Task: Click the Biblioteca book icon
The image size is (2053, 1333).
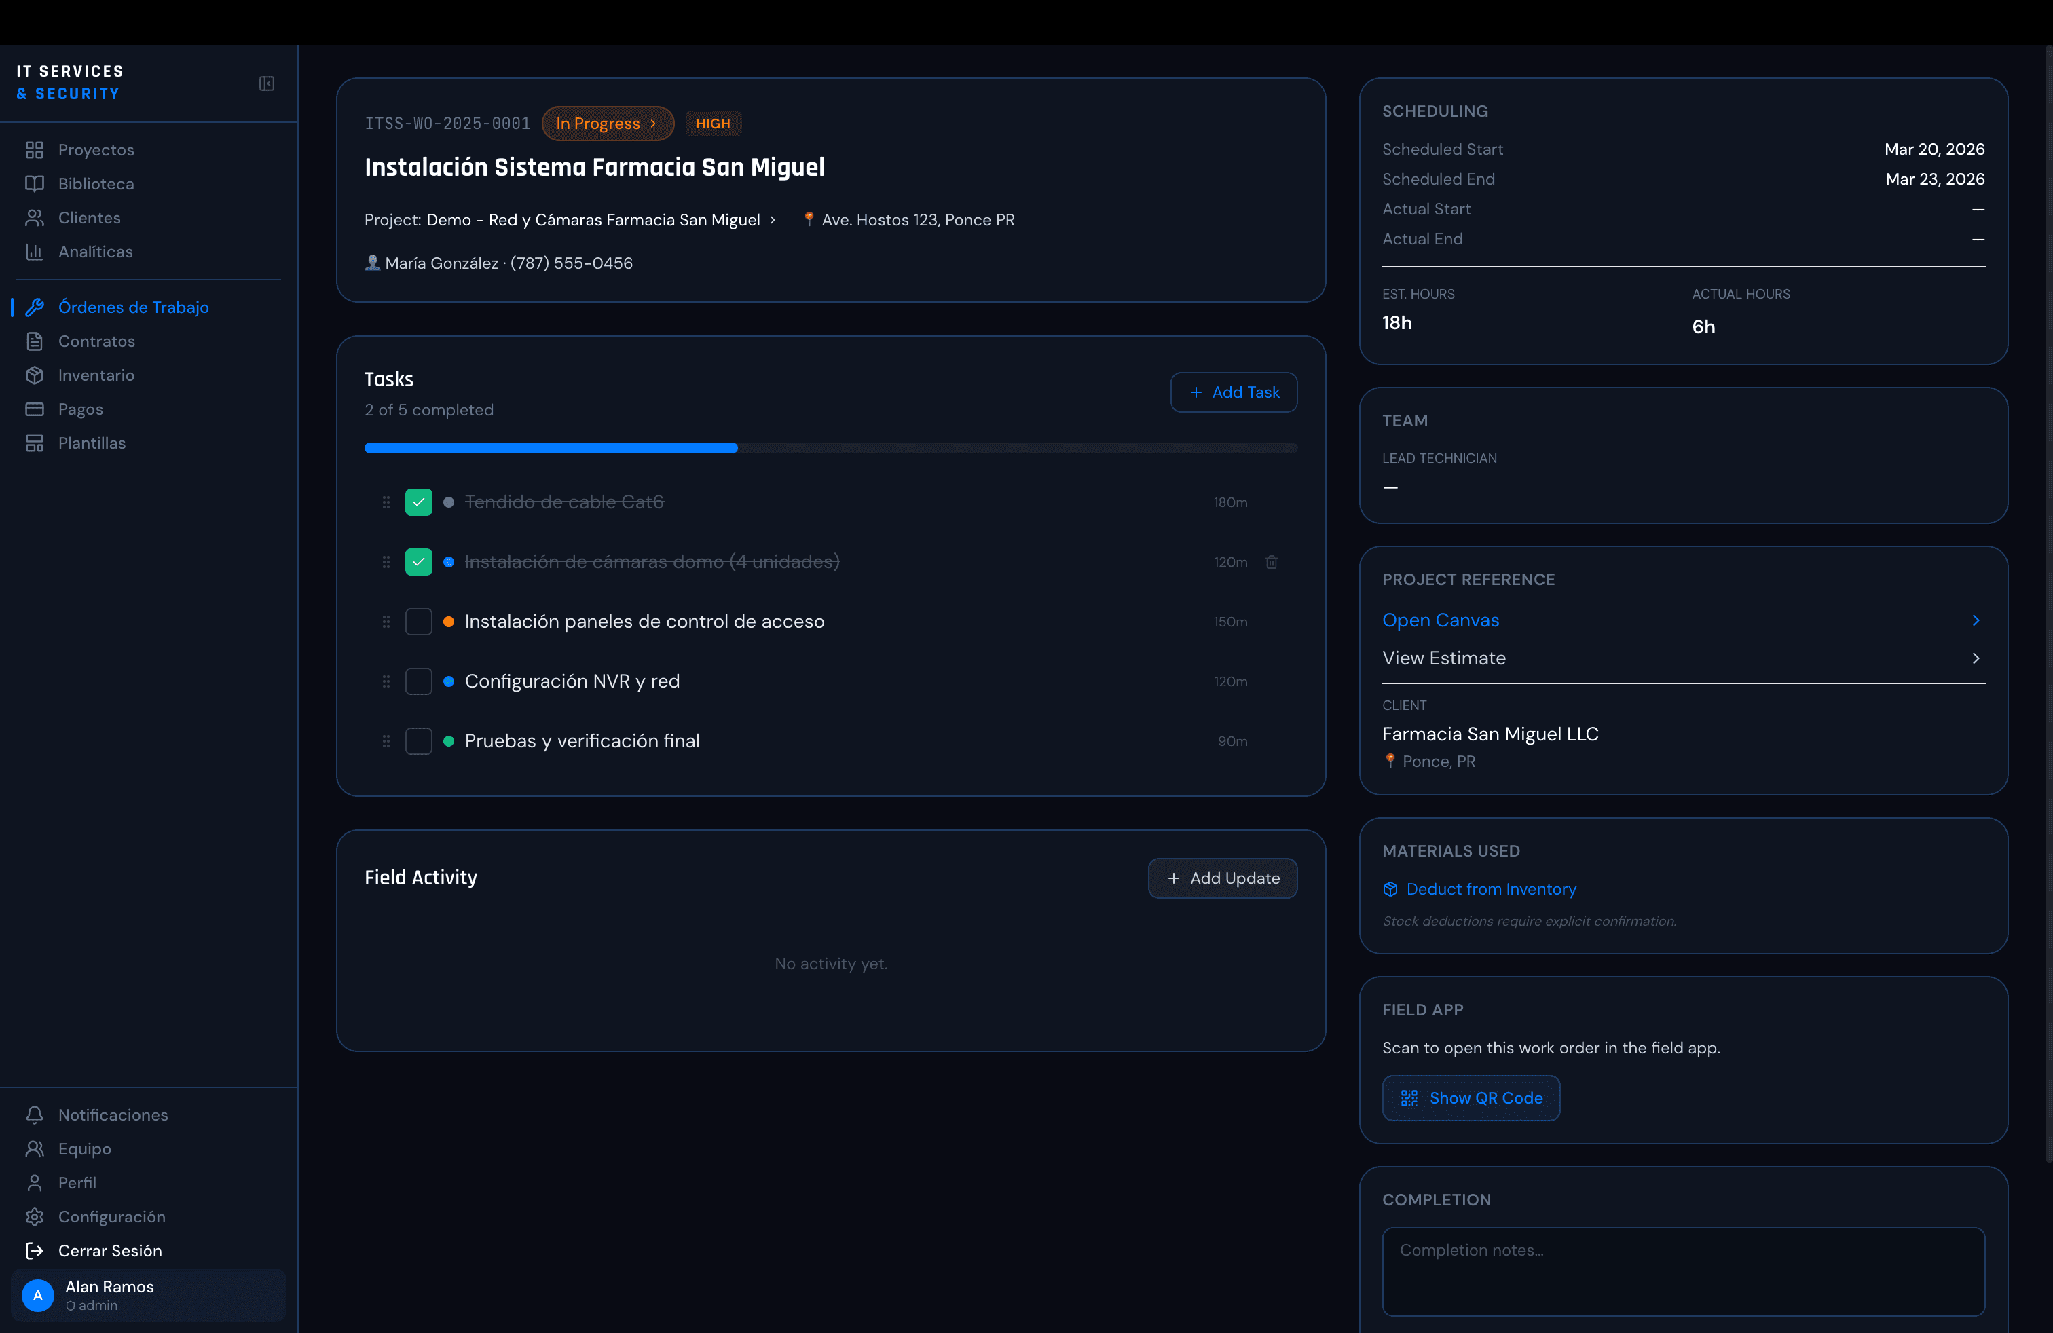Action: pyautogui.click(x=35, y=184)
